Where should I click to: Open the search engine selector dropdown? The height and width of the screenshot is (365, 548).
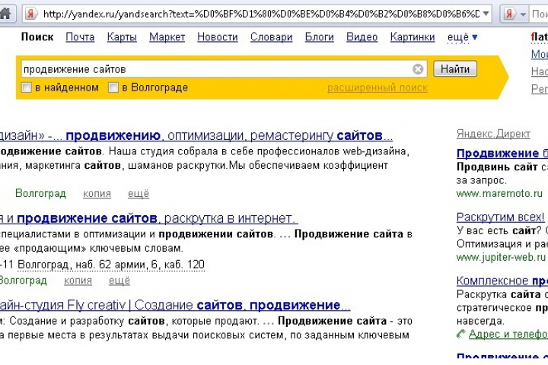[523, 14]
